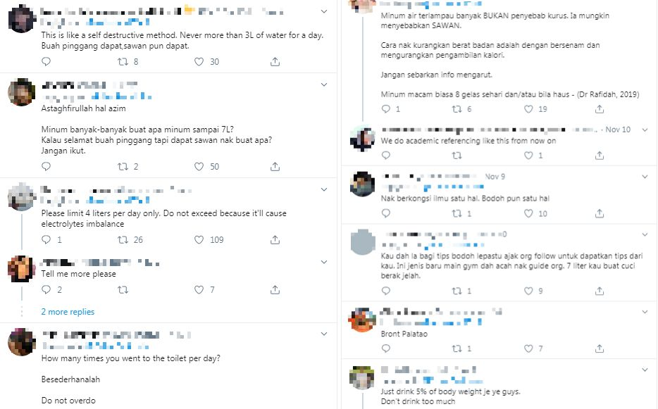Viewport: 658px width, 409px height.
Task: Open avatar of "Tell me more please" author
Action: click(x=22, y=268)
